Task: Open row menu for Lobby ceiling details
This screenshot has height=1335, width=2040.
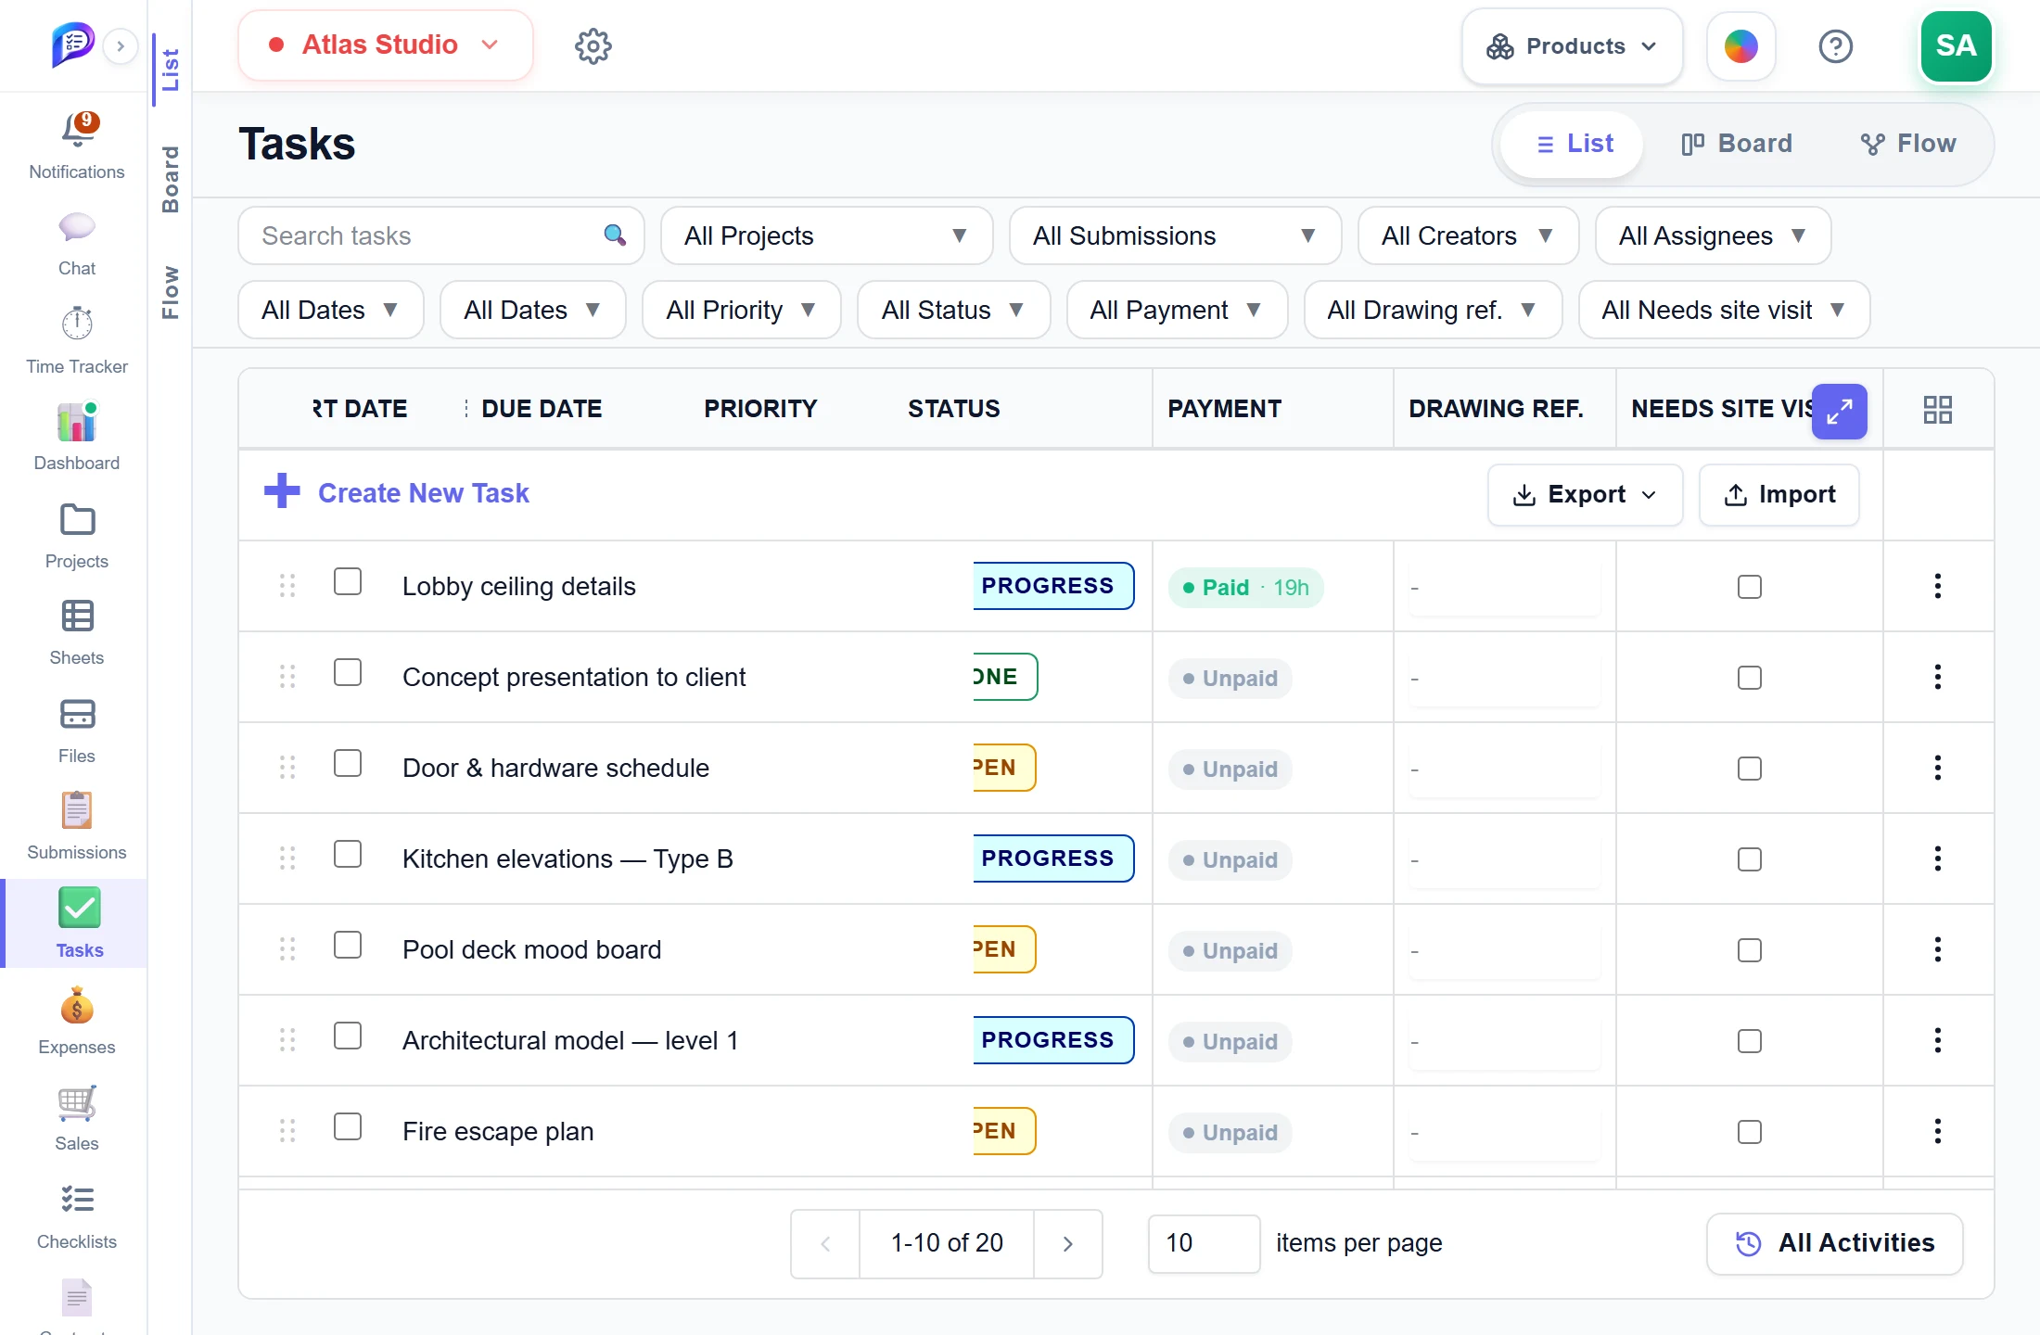Action: 1937,586
